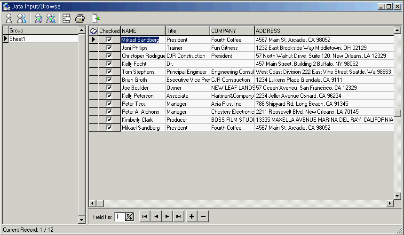Click the Field Fix number input
The width and height of the screenshot is (404, 235).
[119, 217]
